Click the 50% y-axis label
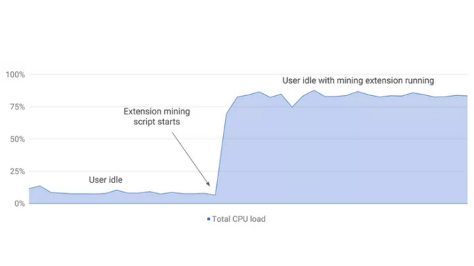This screenshot has height=266, width=474. tap(18, 139)
